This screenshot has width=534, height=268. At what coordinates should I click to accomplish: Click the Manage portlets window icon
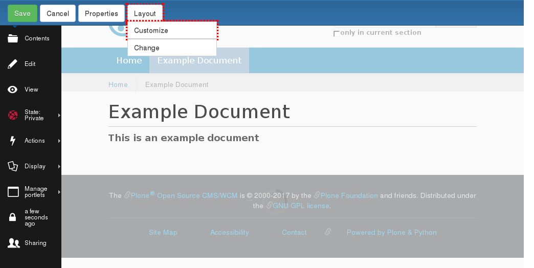pos(13,192)
